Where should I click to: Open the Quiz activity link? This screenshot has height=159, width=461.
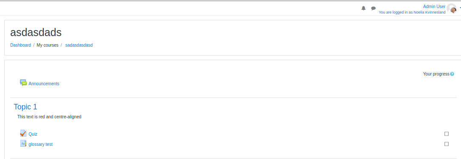pos(33,134)
